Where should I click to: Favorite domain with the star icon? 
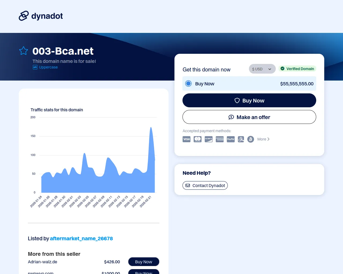pyautogui.click(x=24, y=51)
